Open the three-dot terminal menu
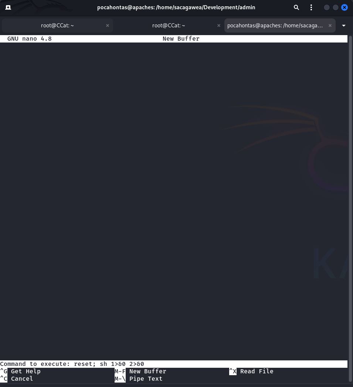This screenshot has height=387, width=353. click(x=311, y=7)
